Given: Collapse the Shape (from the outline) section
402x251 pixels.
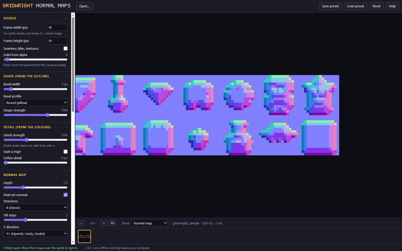Looking at the screenshot, I should click(66, 76).
